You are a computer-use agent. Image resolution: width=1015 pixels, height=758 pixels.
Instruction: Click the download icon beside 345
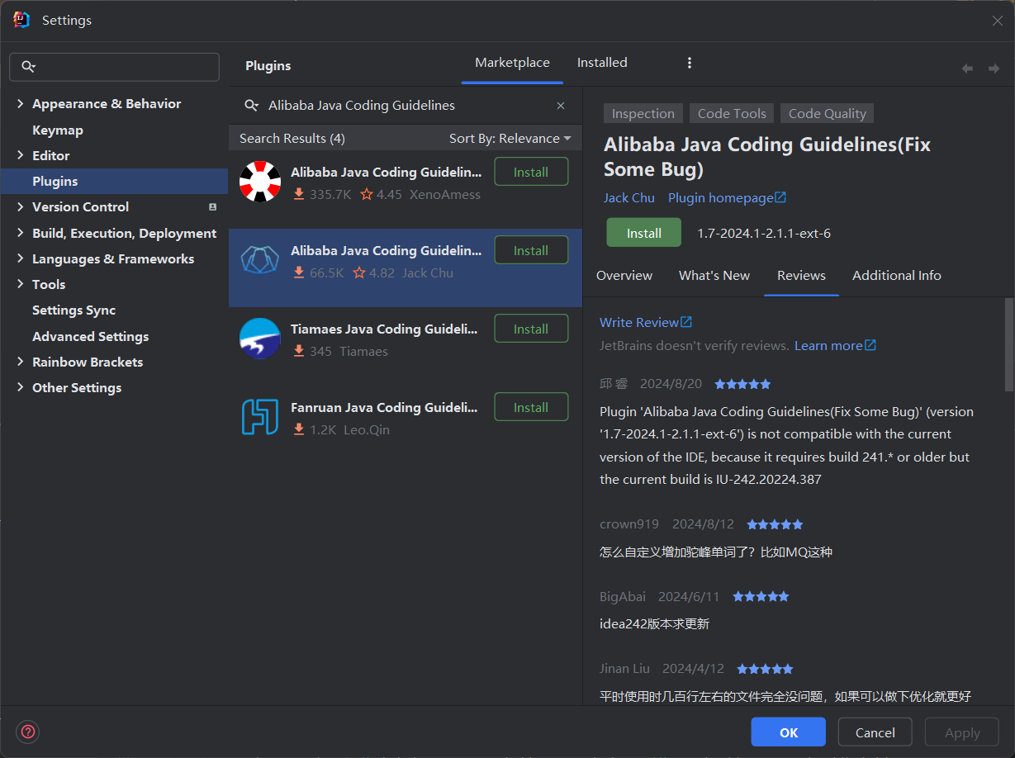click(x=299, y=352)
